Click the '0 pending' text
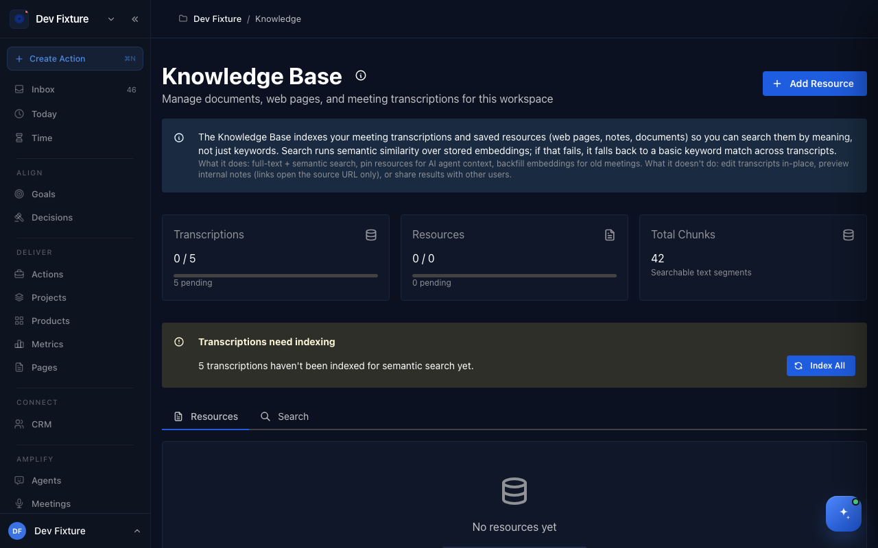878x548 pixels. [x=431, y=283]
